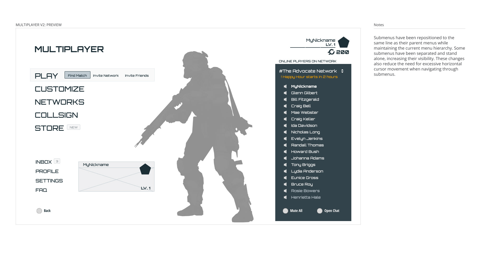Open the PLAY menu
The image size is (481, 261).
point(46,76)
